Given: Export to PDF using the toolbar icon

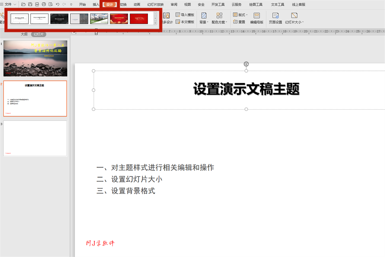Looking at the screenshot, I should [x=37, y=4].
